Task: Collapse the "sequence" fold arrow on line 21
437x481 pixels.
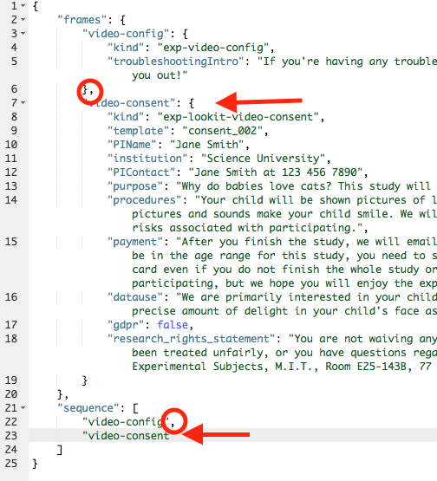Action: click(x=23, y=408)
